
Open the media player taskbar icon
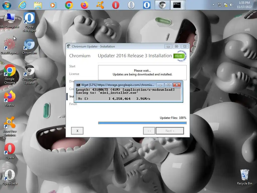[x=53, y=5]
